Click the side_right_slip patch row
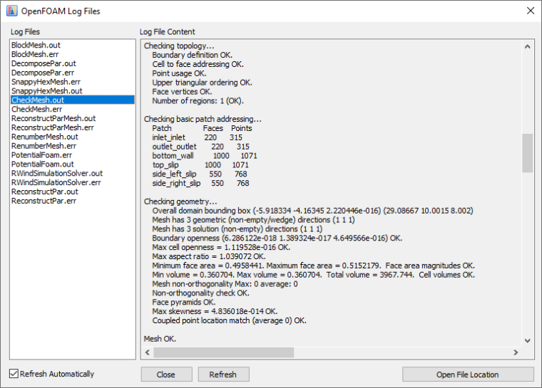The image size is (542, 388). [200, 183]
